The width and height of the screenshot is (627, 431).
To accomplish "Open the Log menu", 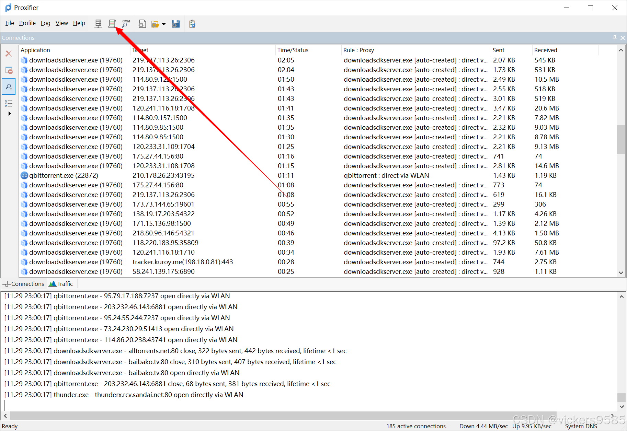I will (45, 23).
